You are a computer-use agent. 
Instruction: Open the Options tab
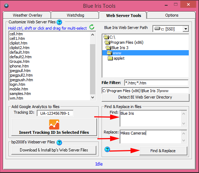point(171,15)
